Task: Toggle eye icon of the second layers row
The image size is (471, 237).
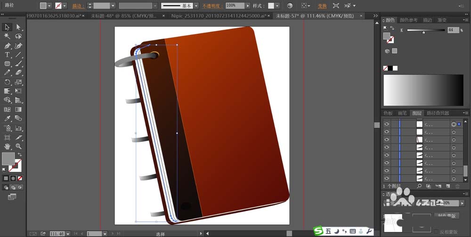Action: 387,131
